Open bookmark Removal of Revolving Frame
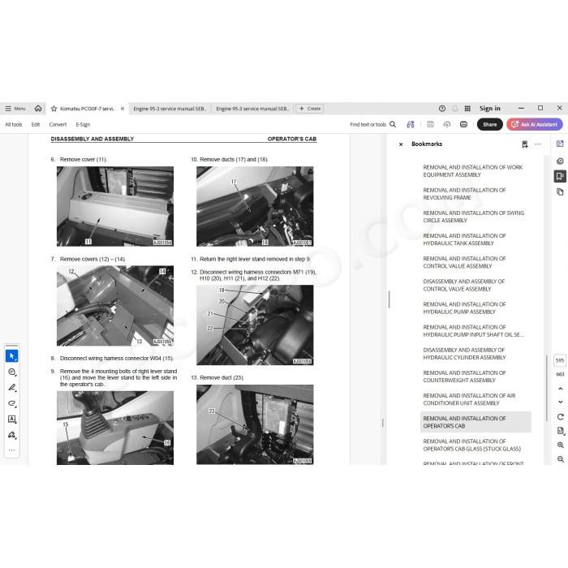Image resolution: width=568 pixels, height=568 pixels. 464,194
